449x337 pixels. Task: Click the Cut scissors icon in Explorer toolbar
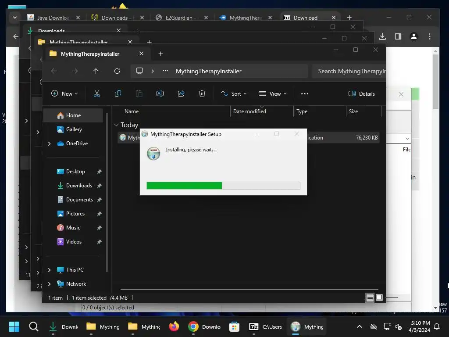coord(97,94)
